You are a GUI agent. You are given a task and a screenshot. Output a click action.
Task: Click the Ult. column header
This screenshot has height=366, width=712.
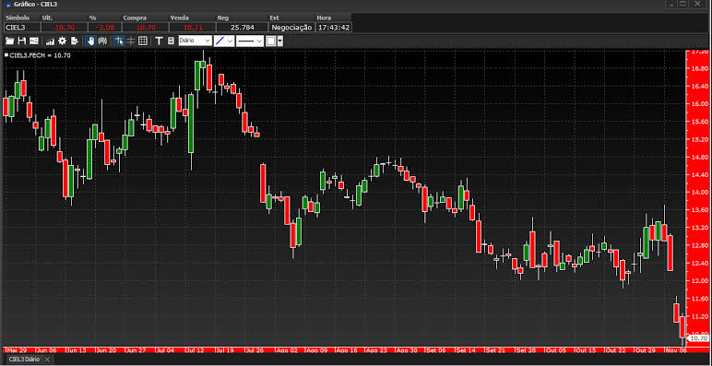(x=47, y=18)
